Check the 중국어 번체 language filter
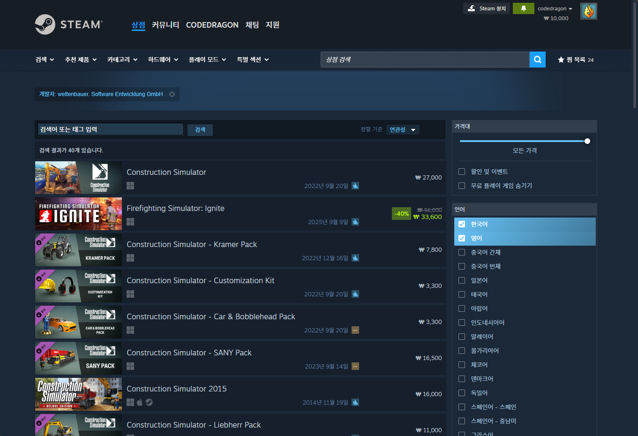 point(462,266)
